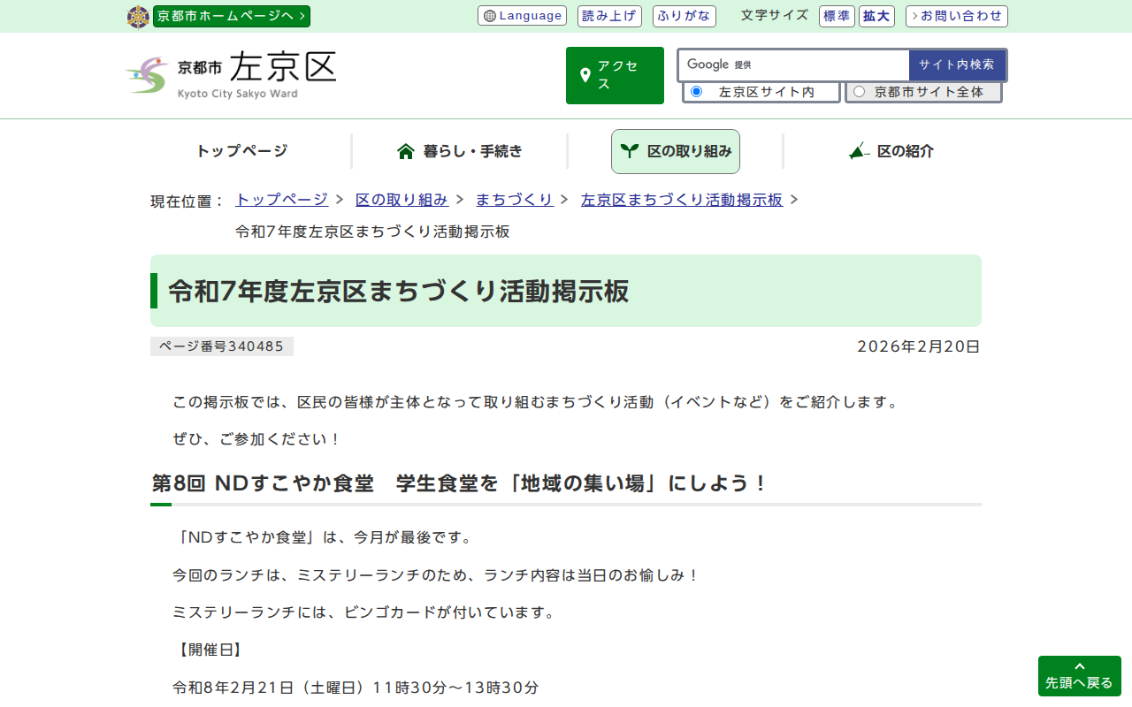
Task: Click the mountain icon for 区の紹介
Action: tap(859, 151)
